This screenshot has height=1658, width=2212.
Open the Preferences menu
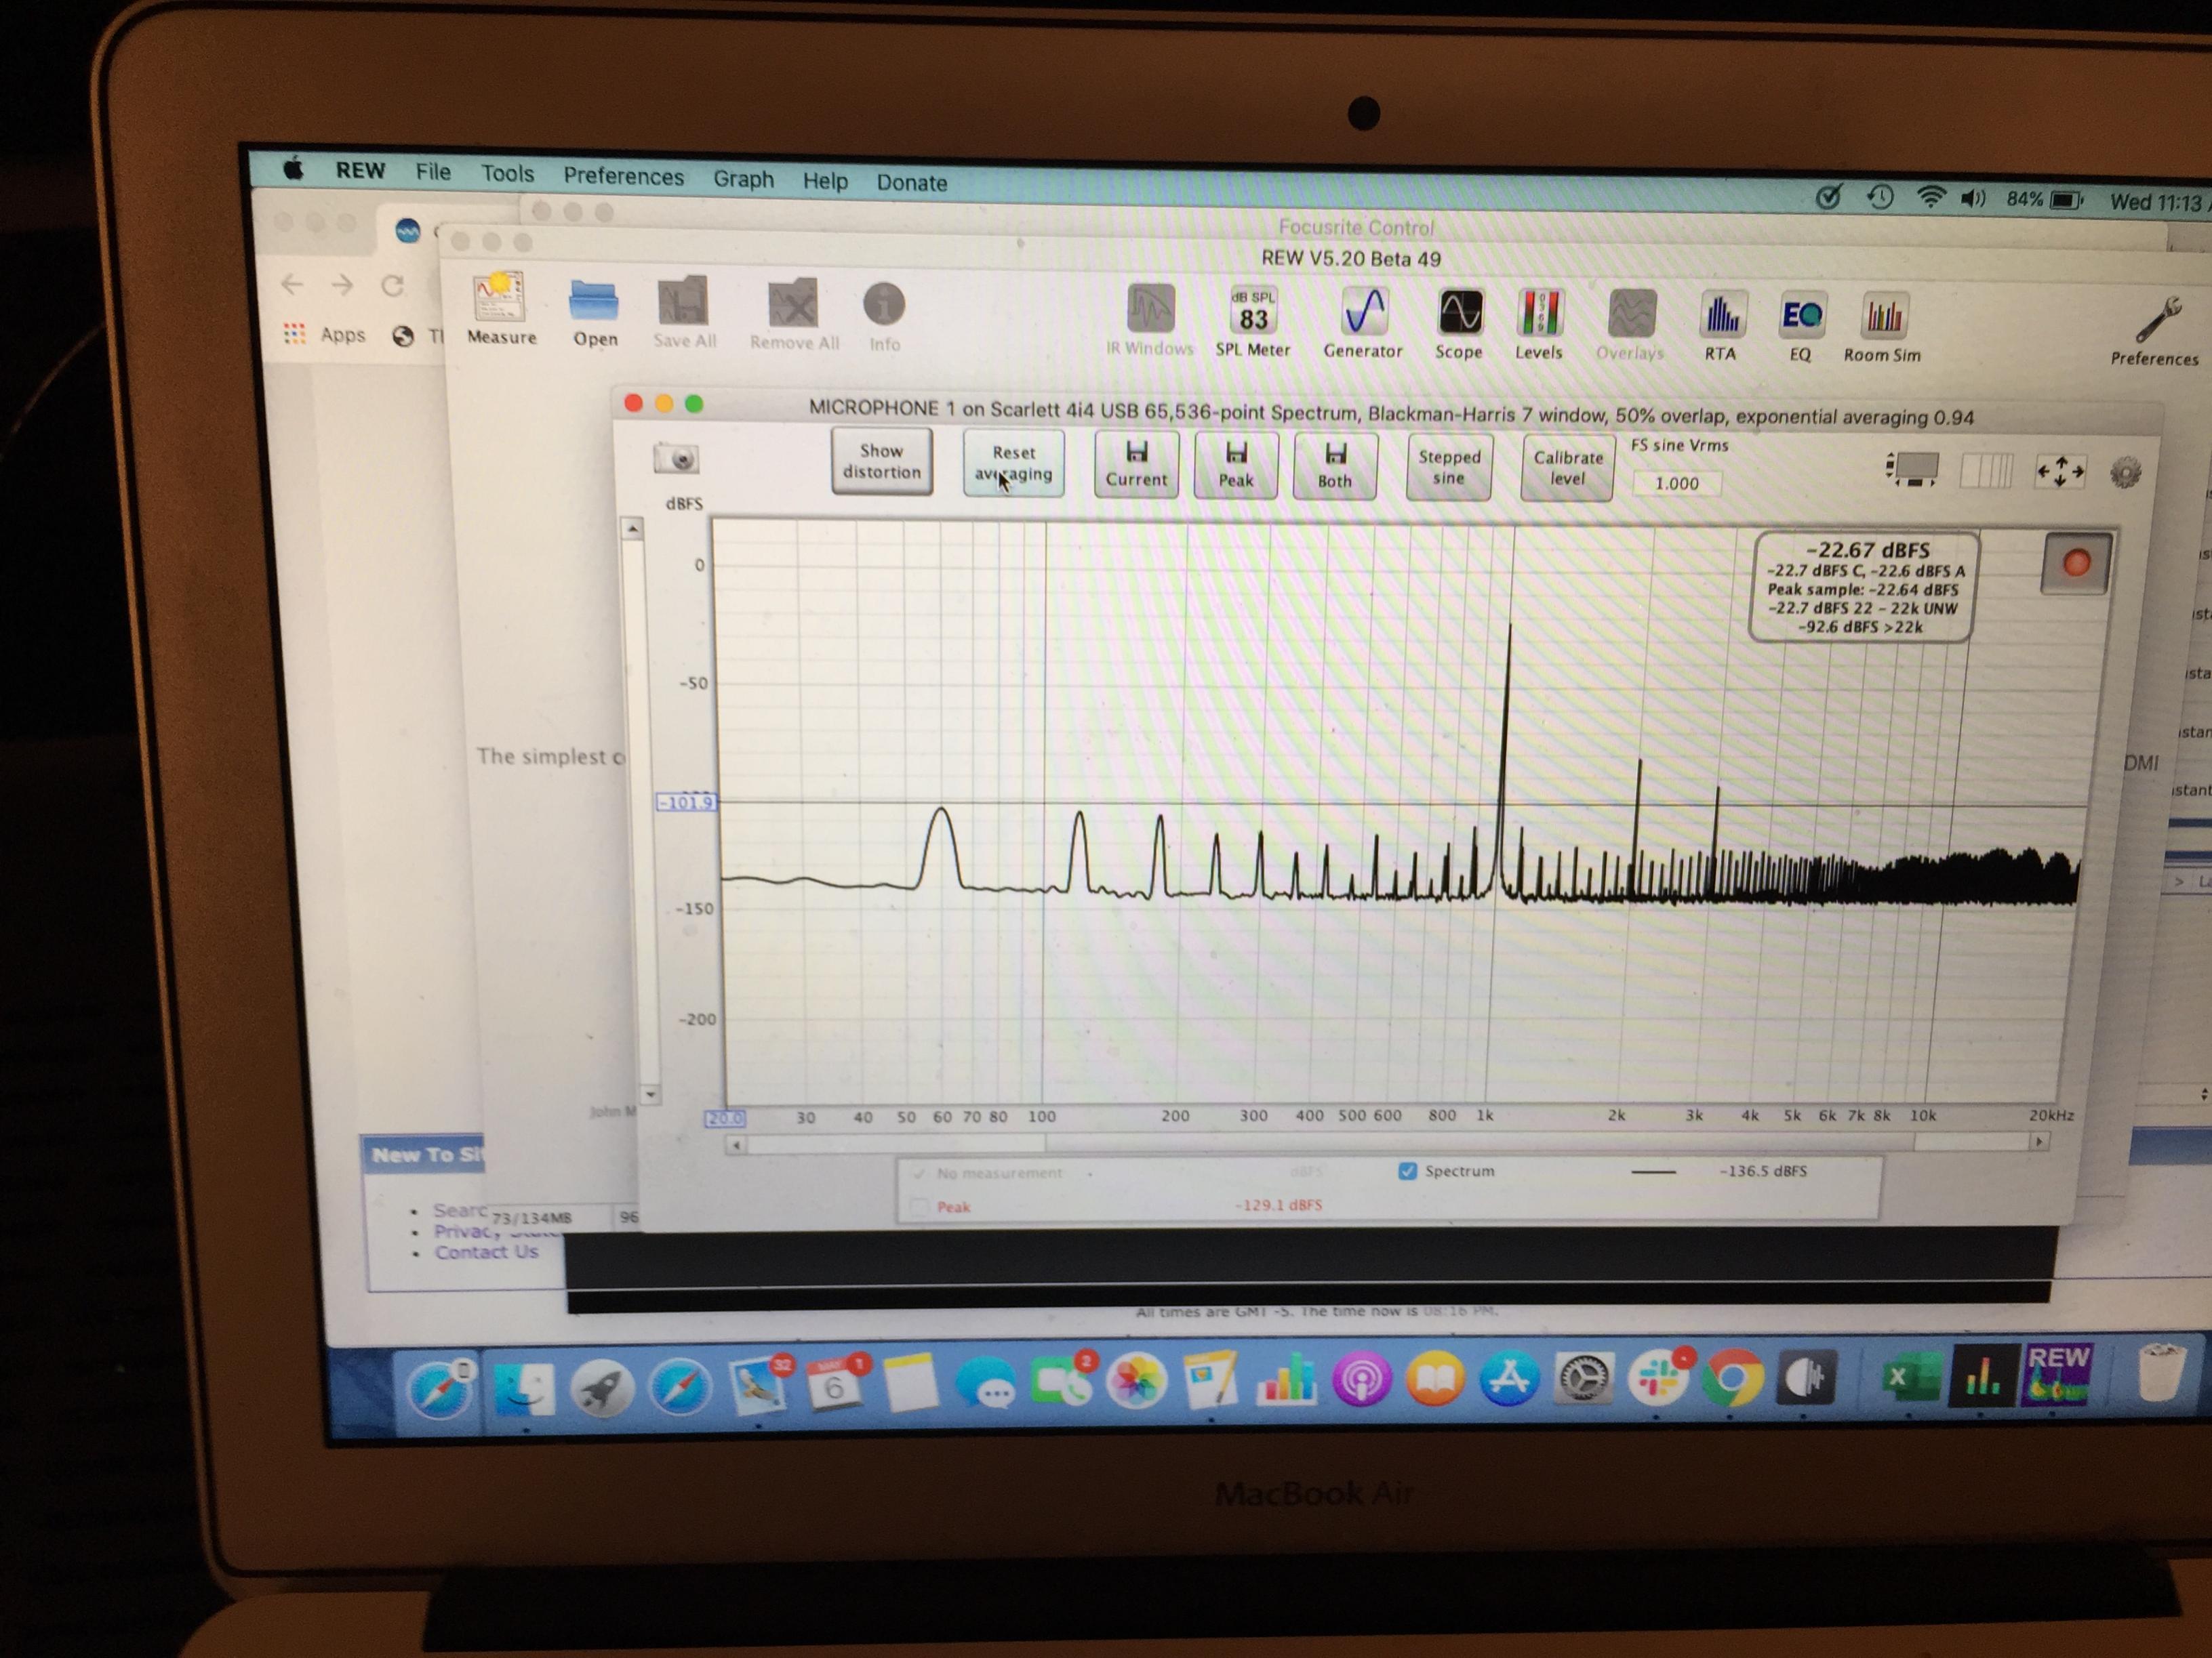click(623, 176)
